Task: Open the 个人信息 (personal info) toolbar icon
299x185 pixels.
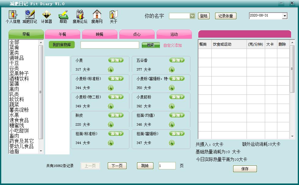Action: coord(13,16)
